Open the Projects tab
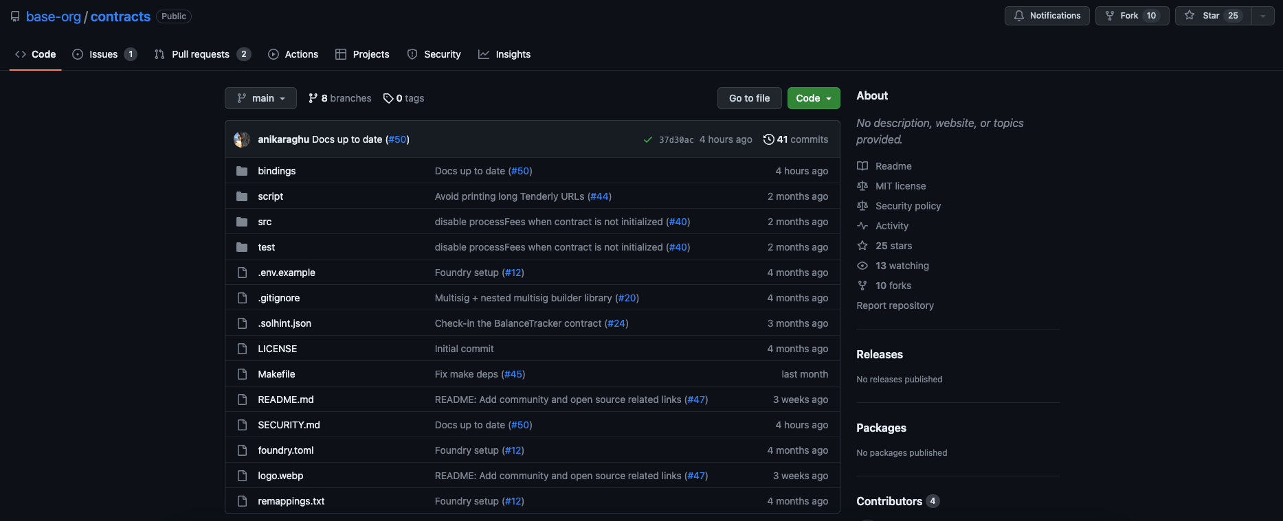 coord(362,54)
